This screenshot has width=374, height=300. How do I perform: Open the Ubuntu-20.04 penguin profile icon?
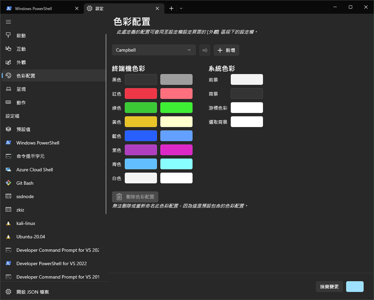point(8,237)
